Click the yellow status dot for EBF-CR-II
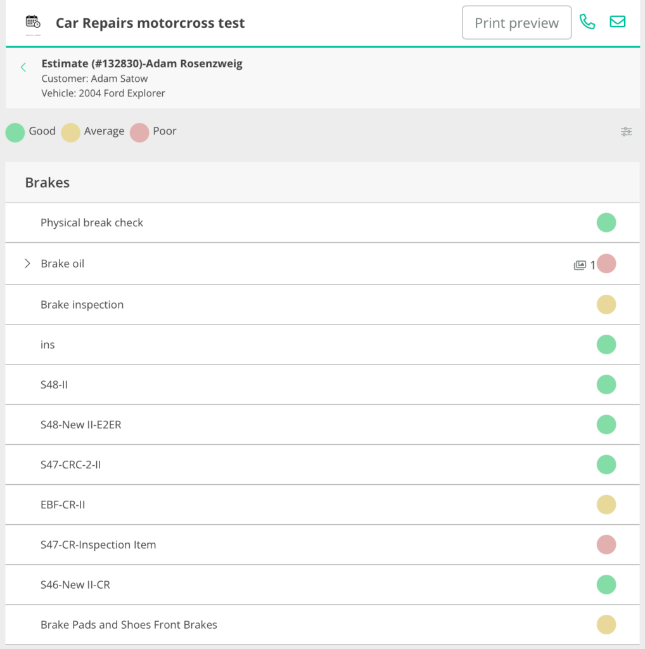645x649 pixels. pos(606,505)
